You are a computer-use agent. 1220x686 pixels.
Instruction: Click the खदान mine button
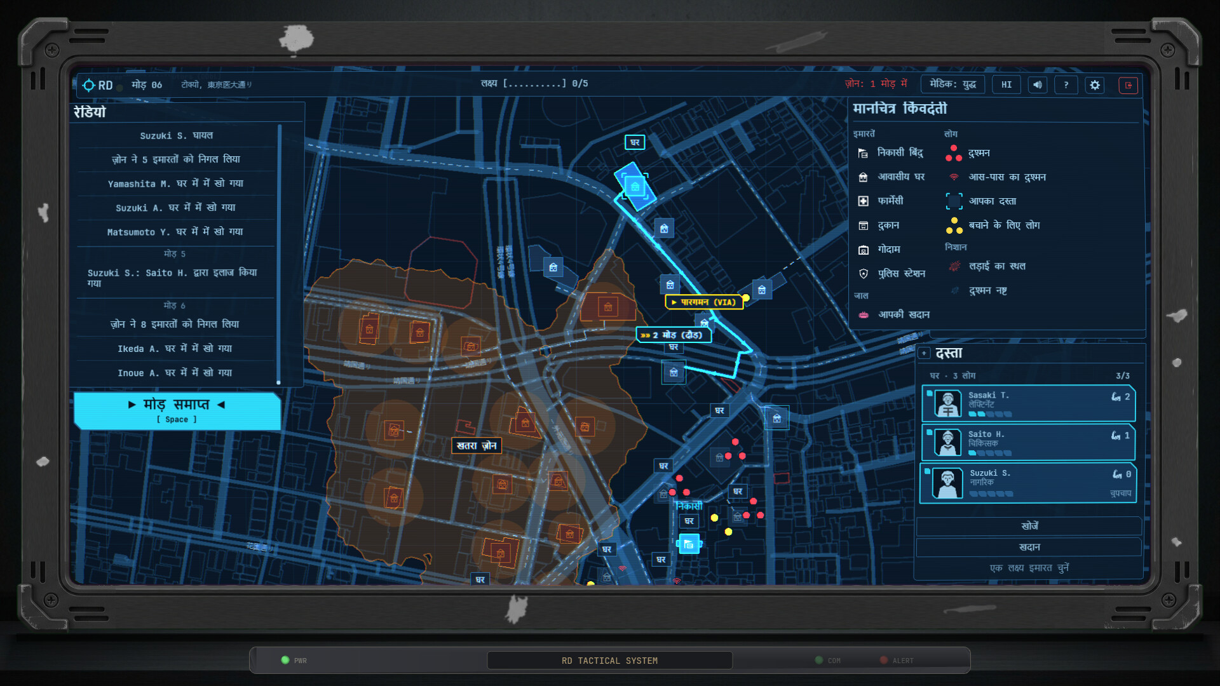(1029, 547)
